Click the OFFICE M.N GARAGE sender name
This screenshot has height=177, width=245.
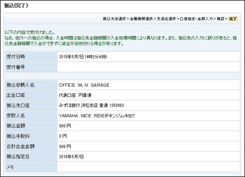point(84,85)
